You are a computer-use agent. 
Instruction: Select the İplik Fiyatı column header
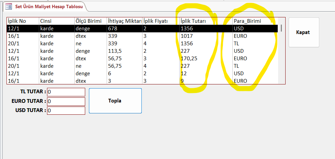(x=161, y=21)
